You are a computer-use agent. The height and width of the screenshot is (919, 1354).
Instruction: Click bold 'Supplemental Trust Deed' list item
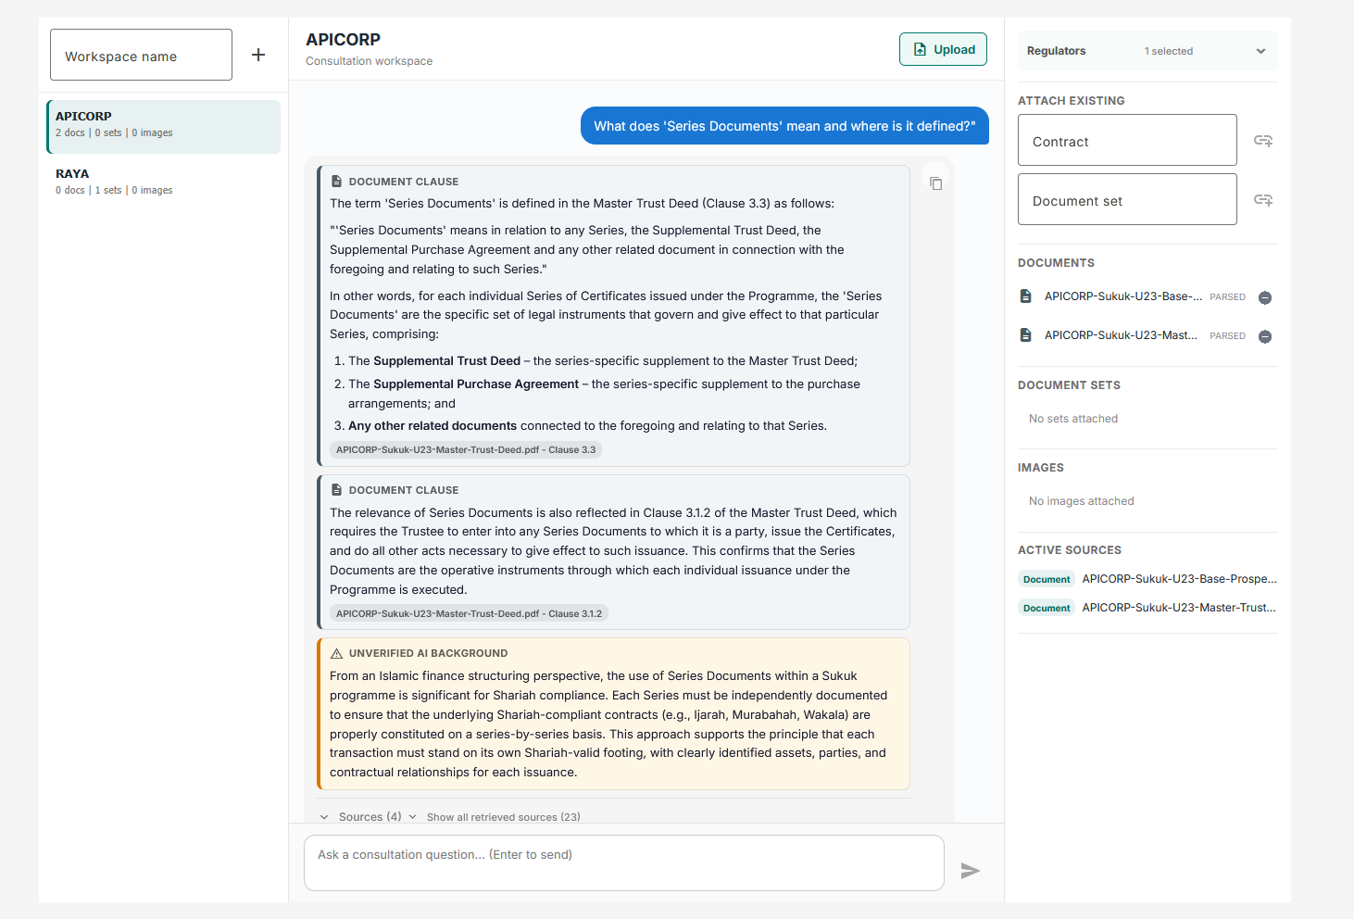click(x=447, y=361)
